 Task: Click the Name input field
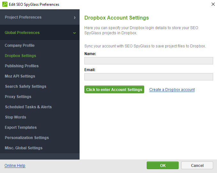click(x=149, y=61)
